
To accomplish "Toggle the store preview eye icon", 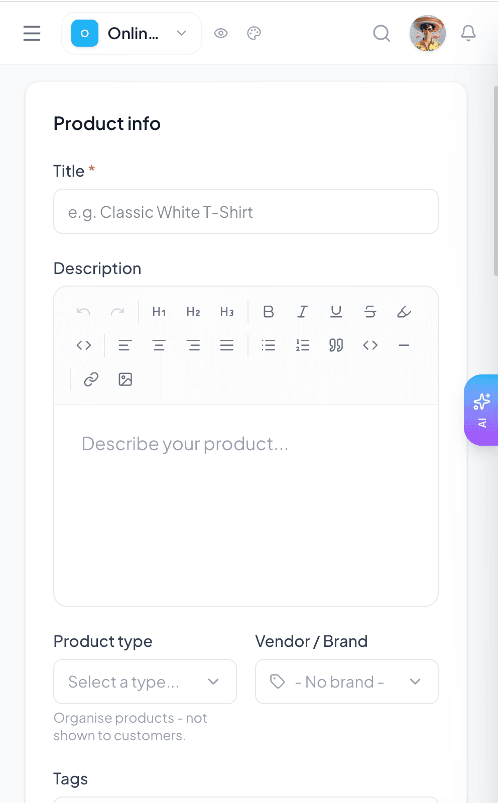I will coord(221,33).
